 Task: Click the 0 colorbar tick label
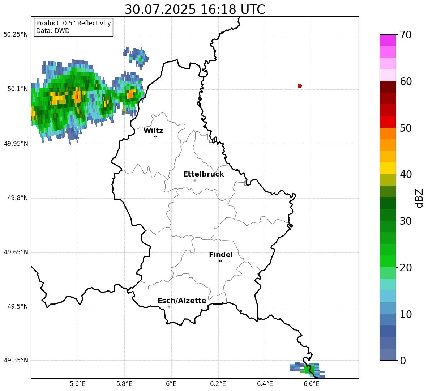pos(403,361)
